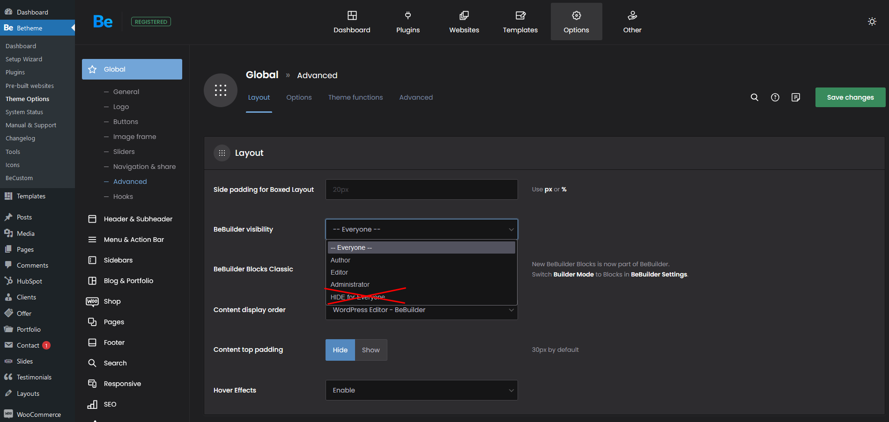
Task: Open Buttons under Global
Action: pyautogui.click(x=126, y=122)
